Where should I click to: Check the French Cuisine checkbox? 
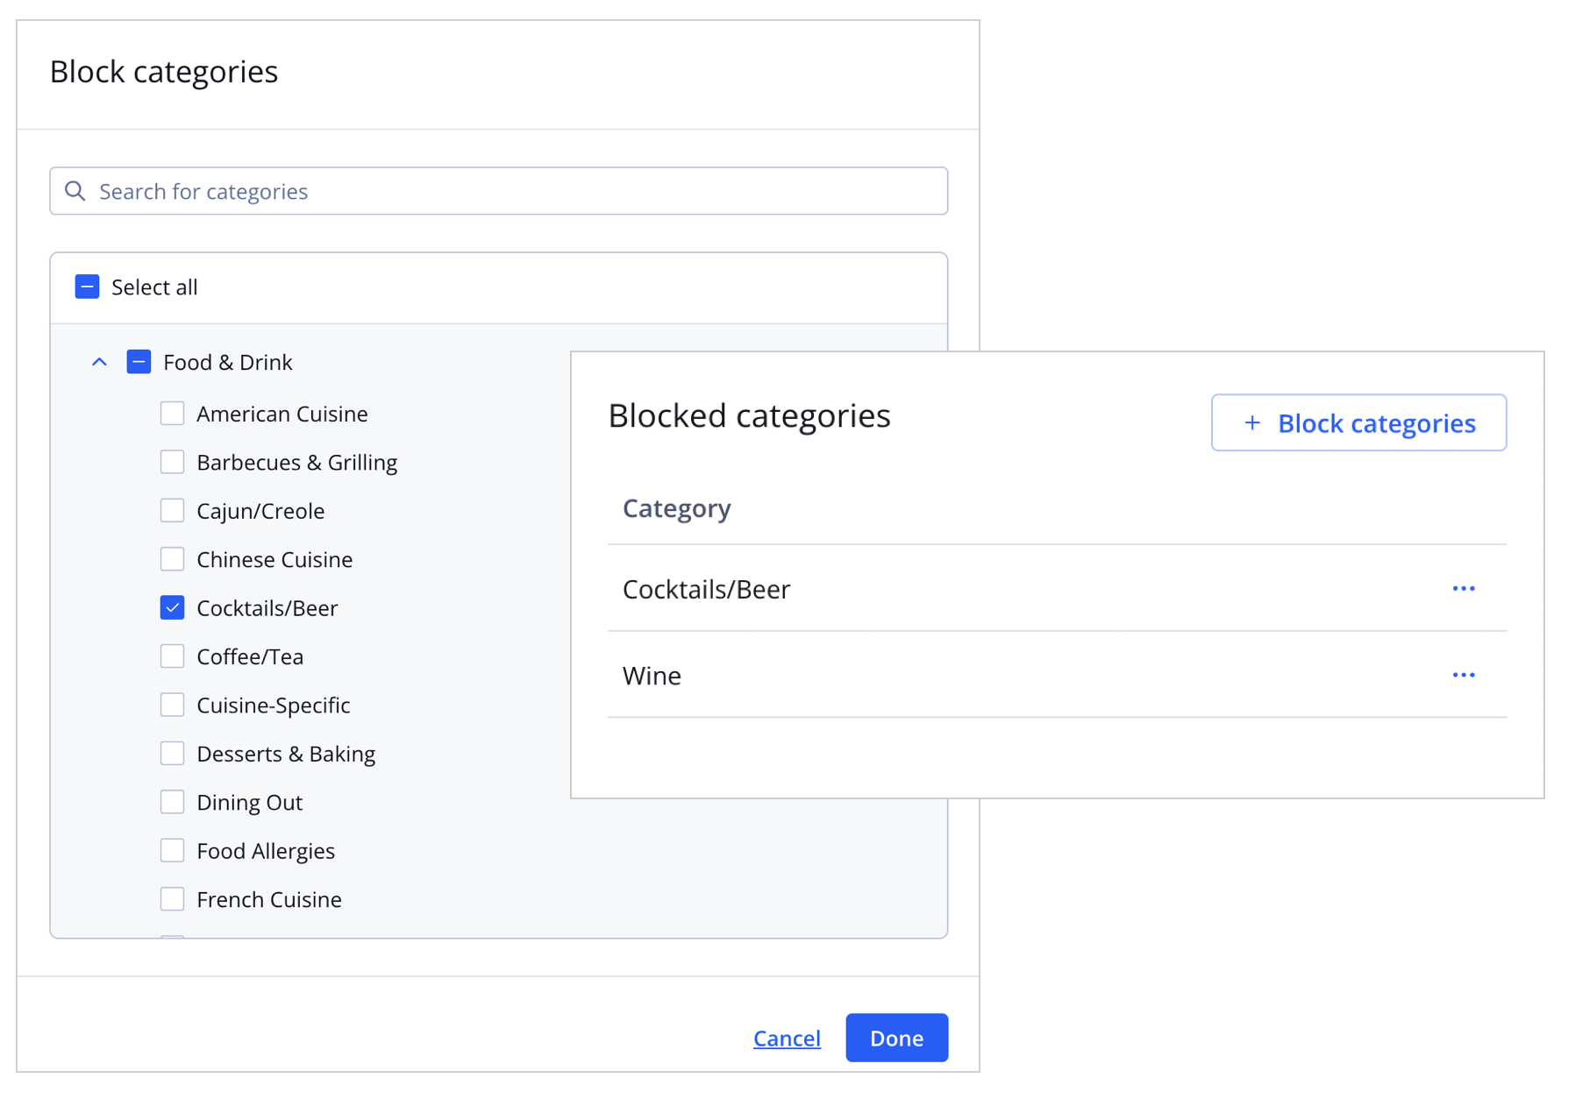point(172,898)
